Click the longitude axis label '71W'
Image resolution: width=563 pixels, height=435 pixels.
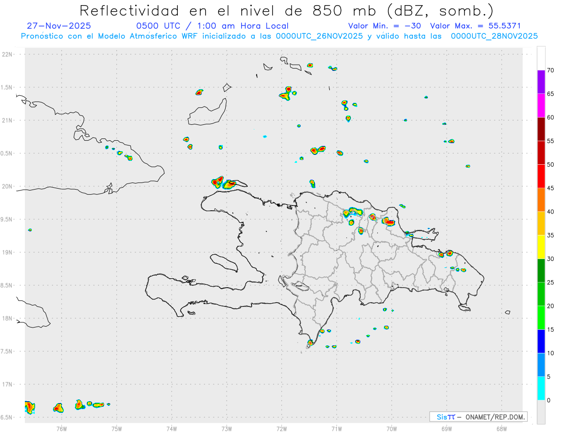(336, 428)
